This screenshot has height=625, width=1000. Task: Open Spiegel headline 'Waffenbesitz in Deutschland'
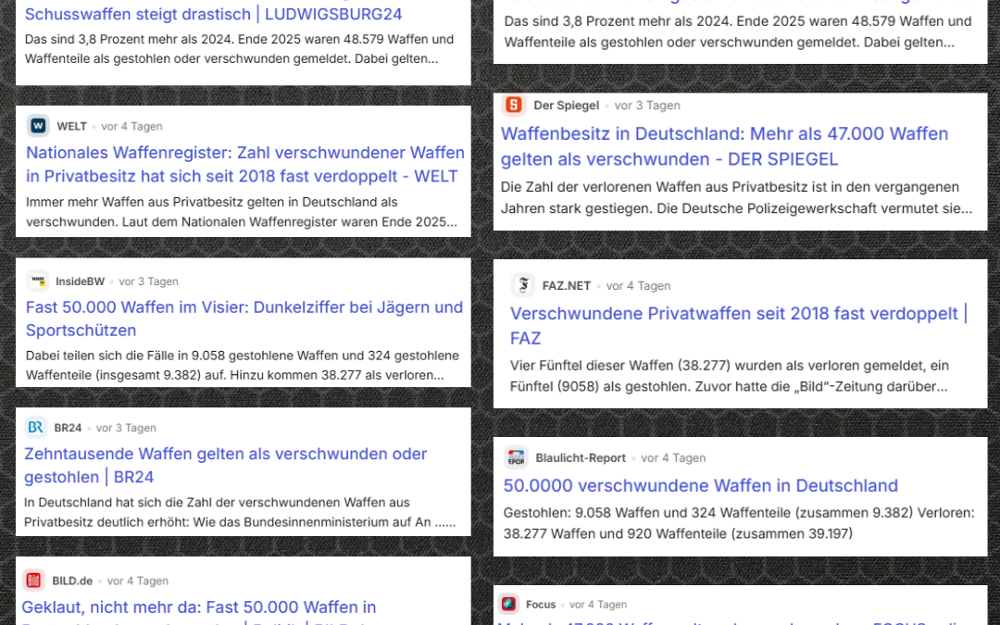point(724,146)
